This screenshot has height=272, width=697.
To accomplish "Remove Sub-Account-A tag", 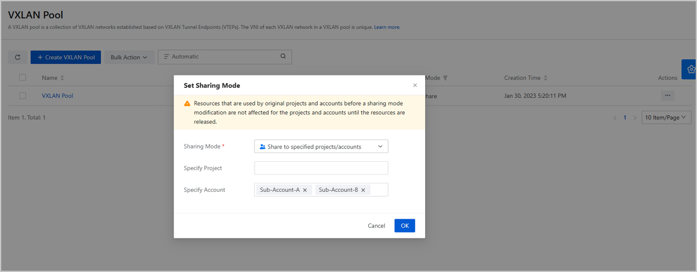I will click(x=305, y=190).
